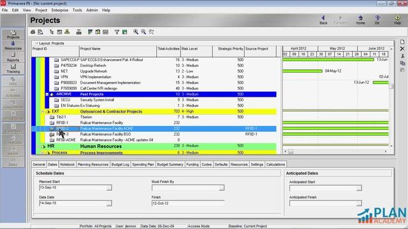Switch to the General tab
This screenshot has height=229, width=408.
point(39,164)
